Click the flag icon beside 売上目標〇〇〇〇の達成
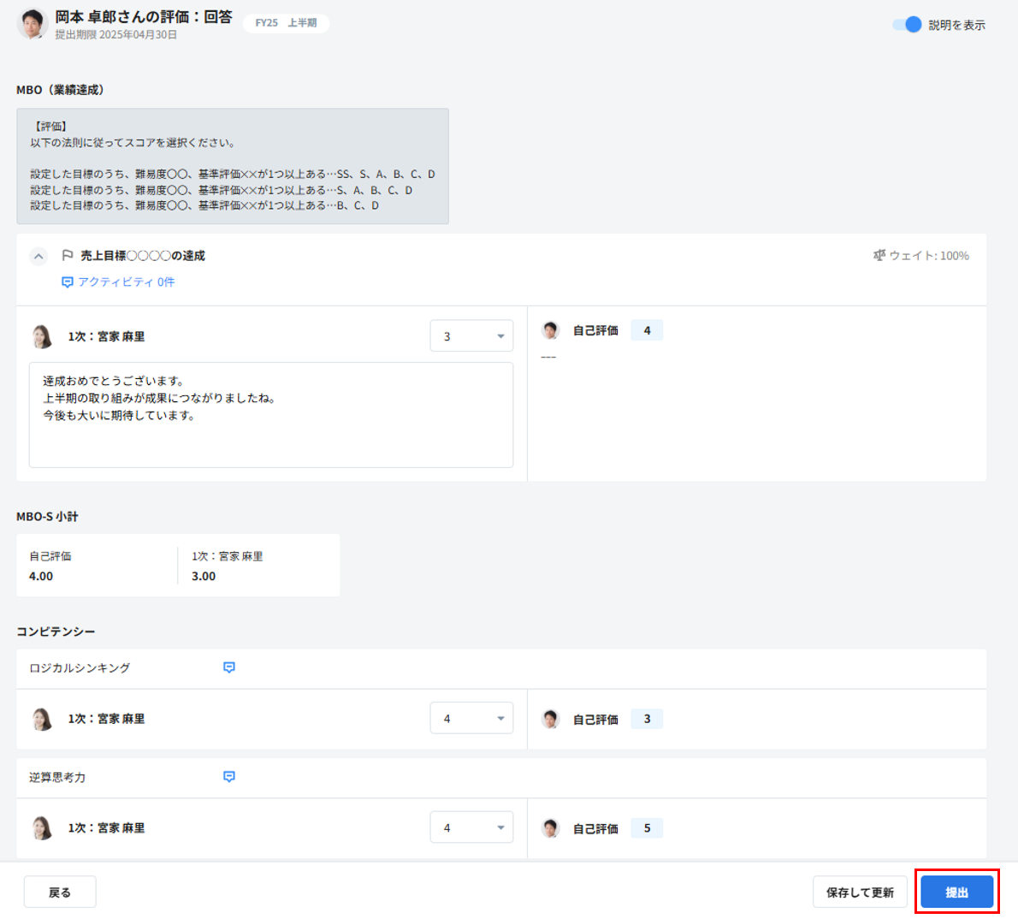1018x919 pixels. (x=68, y=256)
